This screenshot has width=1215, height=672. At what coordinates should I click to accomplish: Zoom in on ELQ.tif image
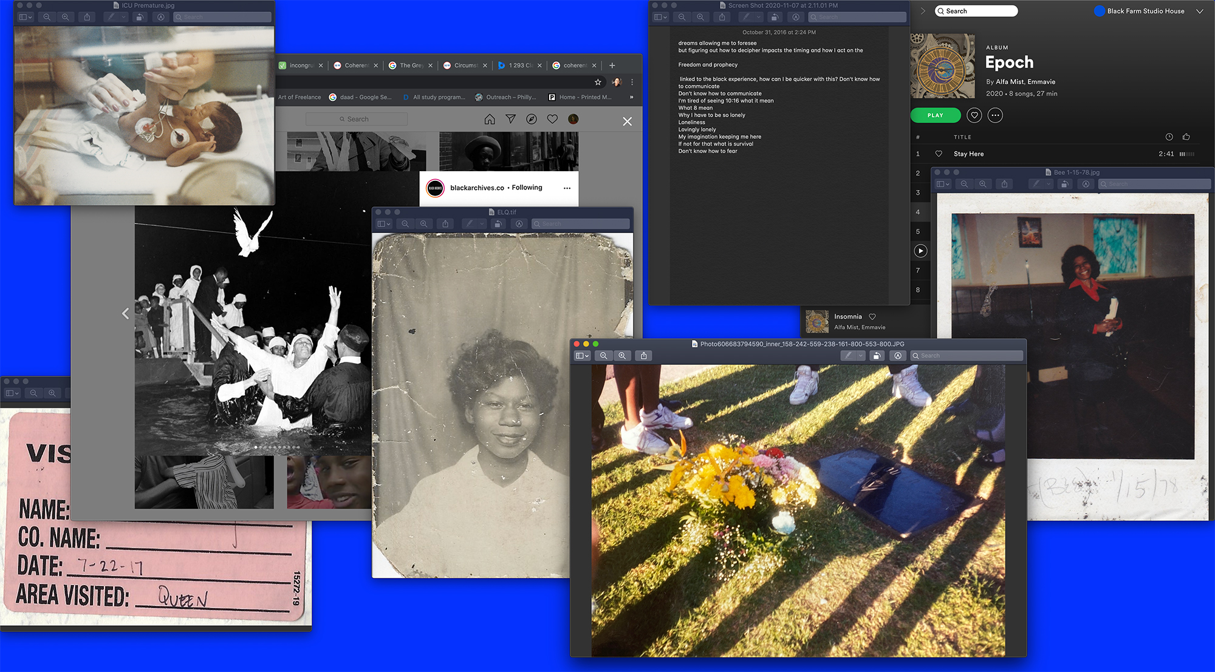[x=423, y=224]
